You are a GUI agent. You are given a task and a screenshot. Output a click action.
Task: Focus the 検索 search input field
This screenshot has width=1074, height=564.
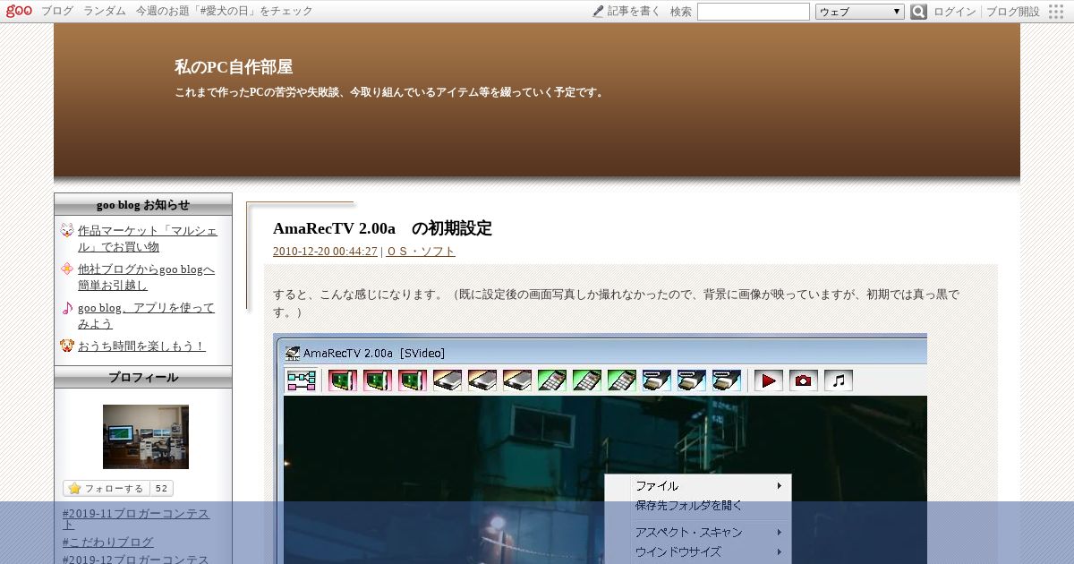point(753,12)
